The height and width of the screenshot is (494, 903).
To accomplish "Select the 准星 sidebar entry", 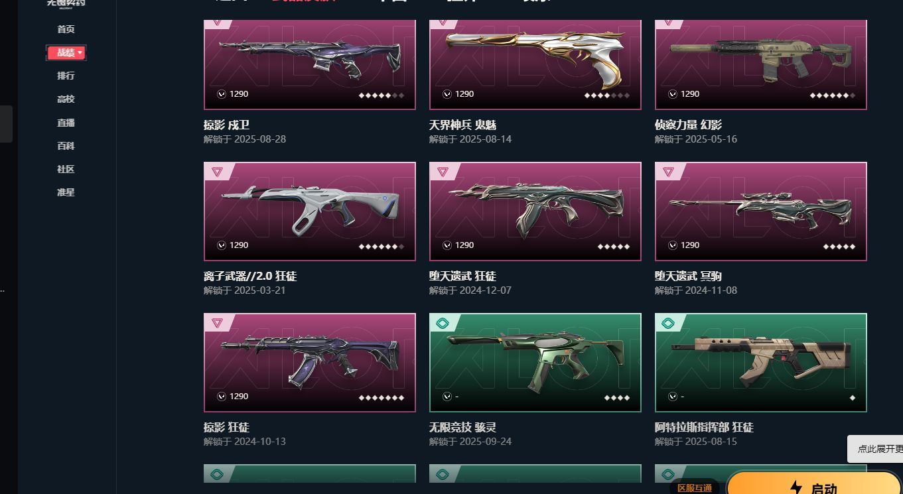I will point(66,192).
